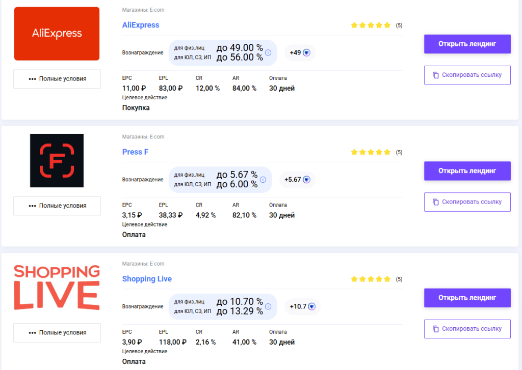Click the info icon beside Press F rates
The width and height of the screenshot is (522, 370).
point(264,179)
